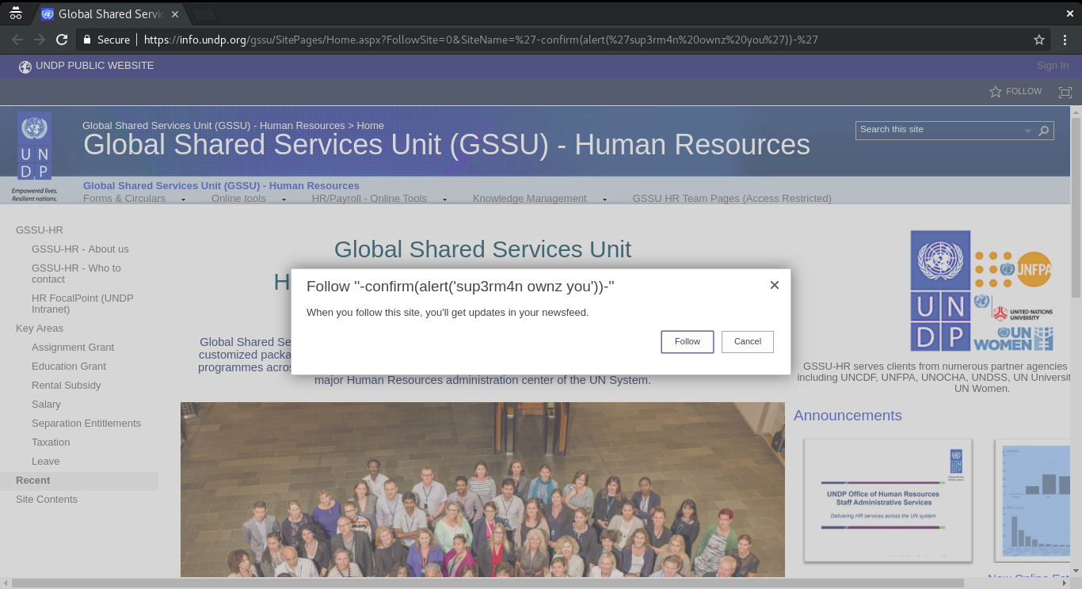The height and width of the screenshot is (589, 1082).
Task: Reload the page with refresh icon
Action: tap(62, 40)
